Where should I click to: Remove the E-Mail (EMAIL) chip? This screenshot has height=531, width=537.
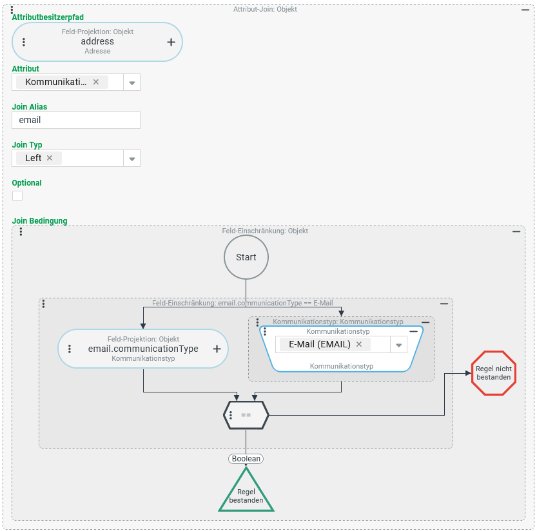click(x=359, y=344)
